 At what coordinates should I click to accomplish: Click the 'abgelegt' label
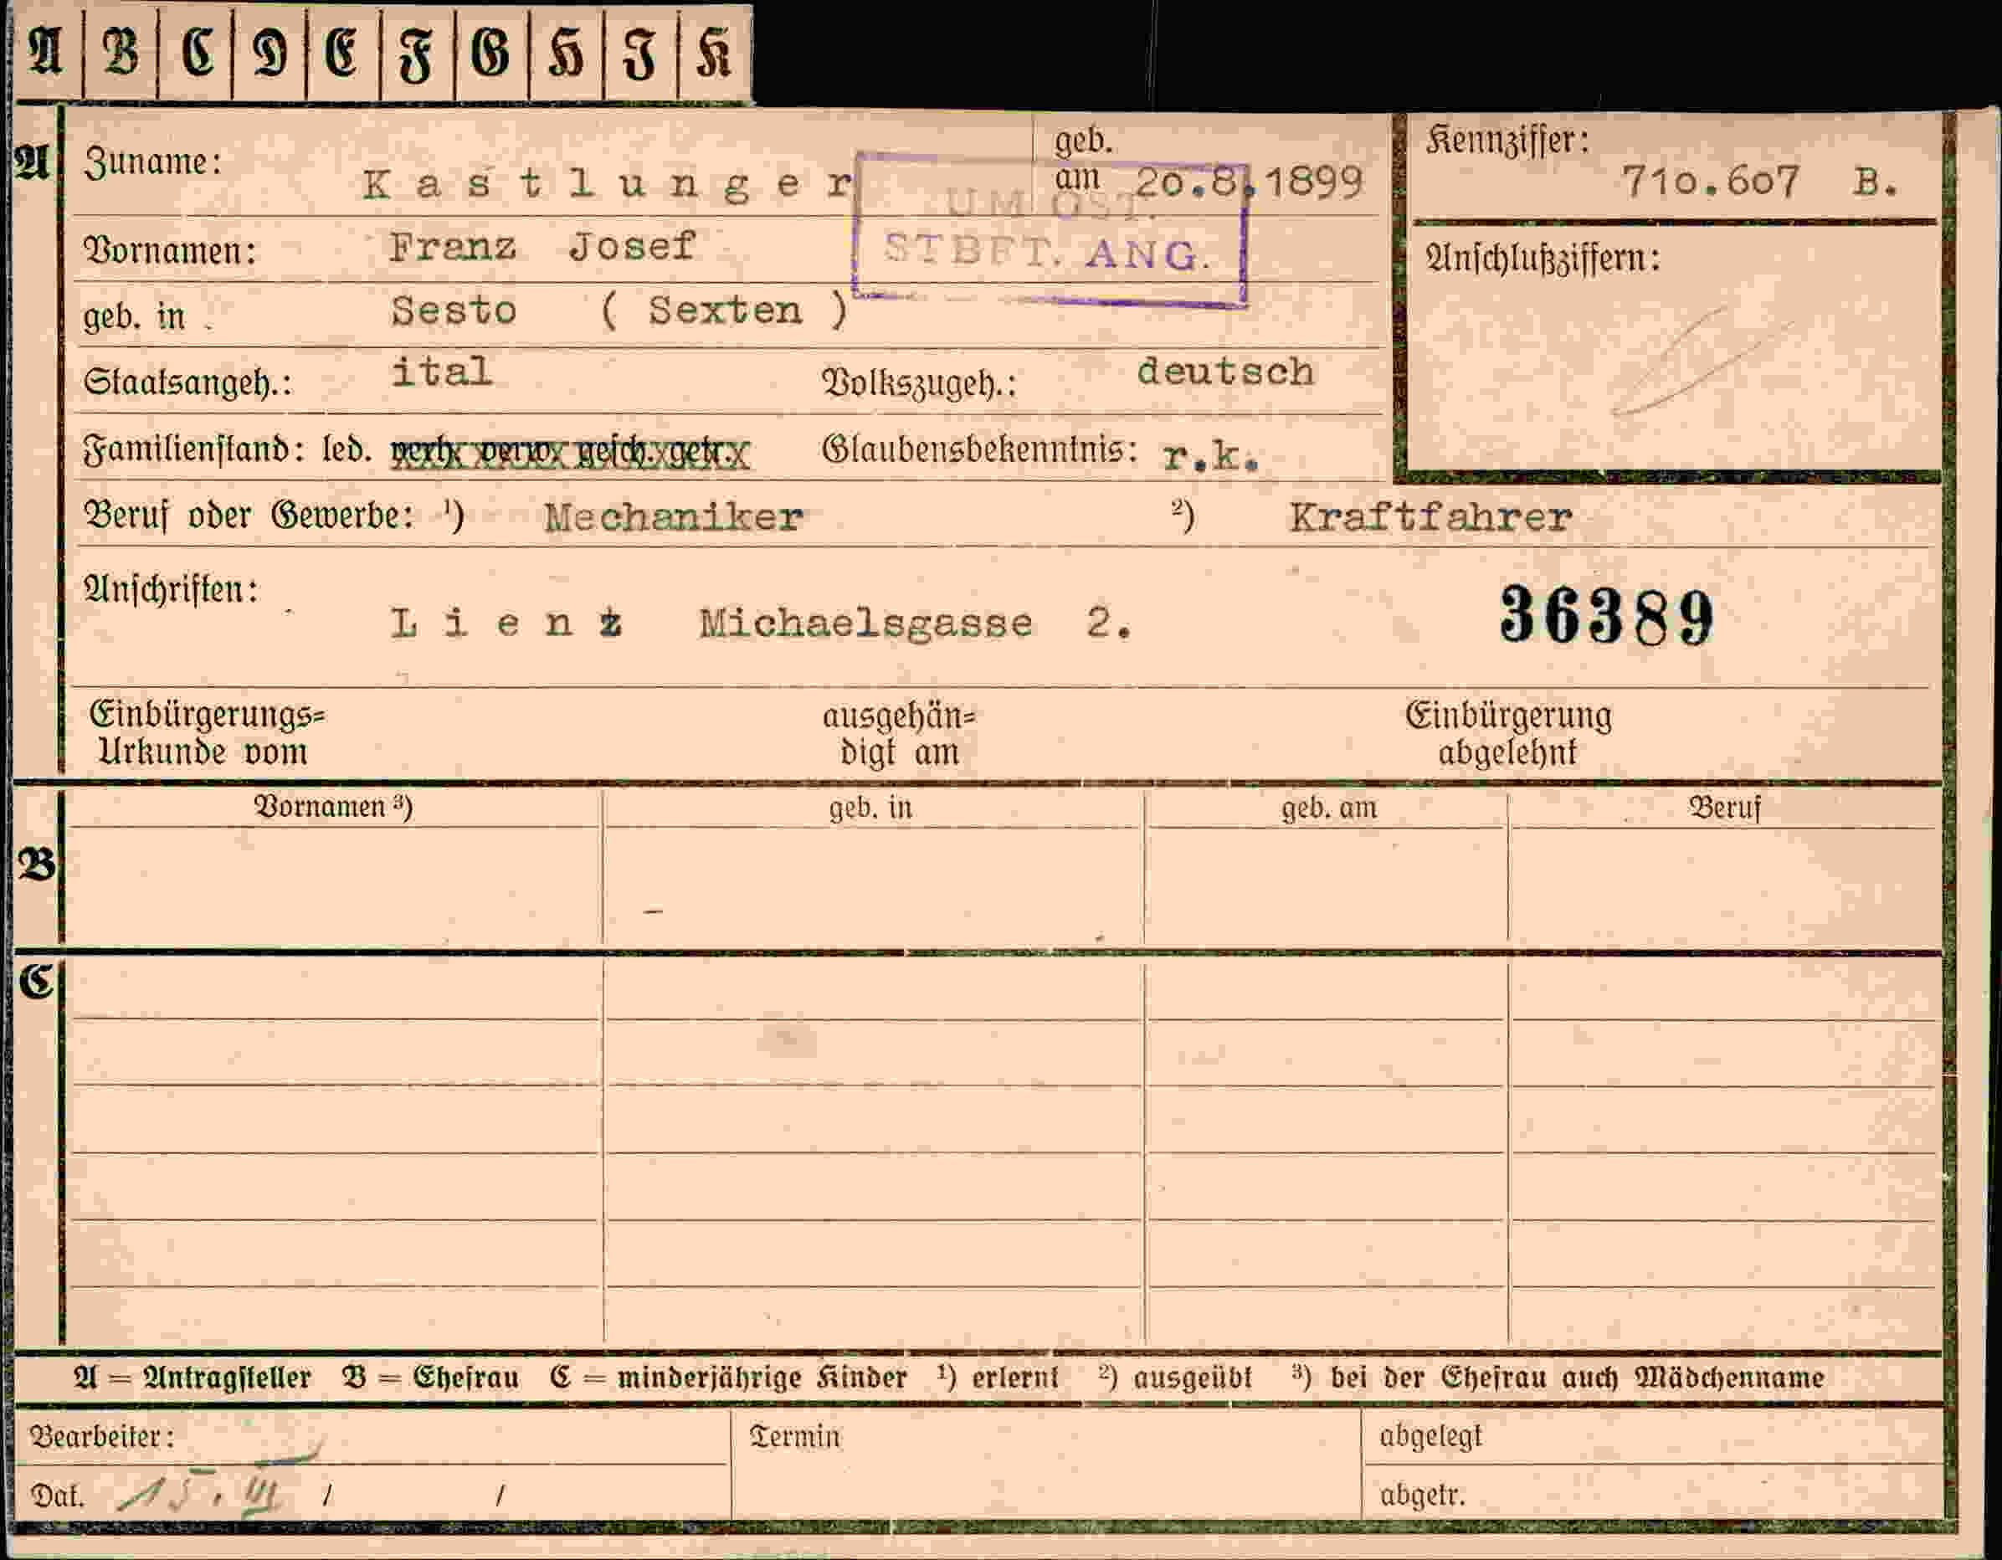pos(1430,1437)
